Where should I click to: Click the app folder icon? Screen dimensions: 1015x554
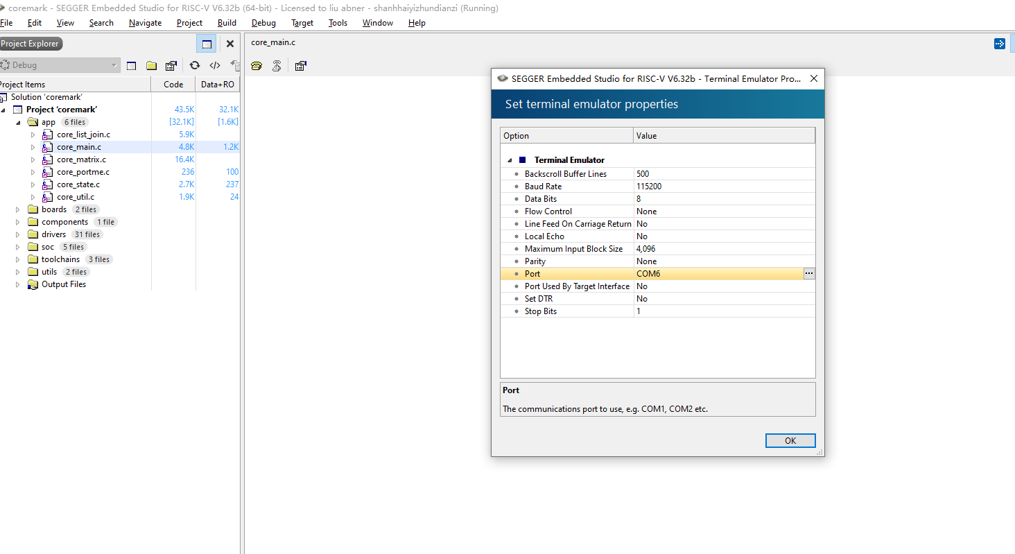33,122
